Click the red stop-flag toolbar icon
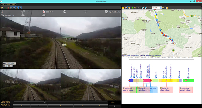This screenshot has width=202, height=108. (x=8, y=8)
